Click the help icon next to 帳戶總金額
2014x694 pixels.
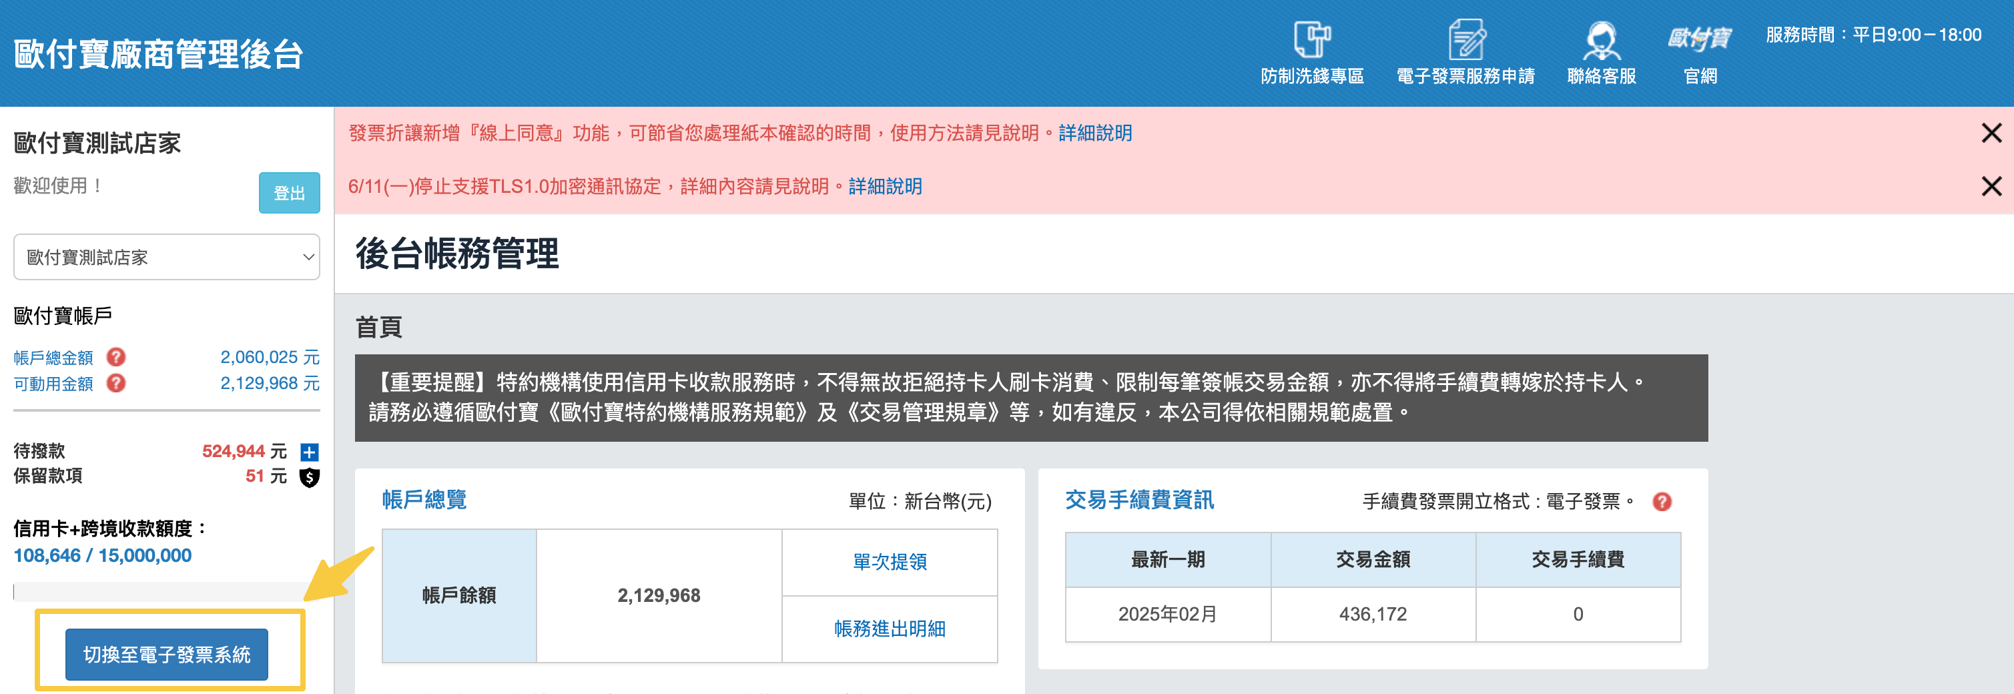coord(115,357)
